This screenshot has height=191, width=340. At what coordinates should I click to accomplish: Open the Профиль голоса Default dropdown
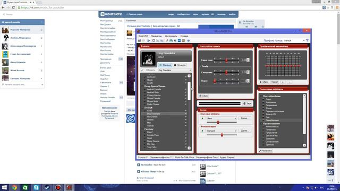click(294, 40)
